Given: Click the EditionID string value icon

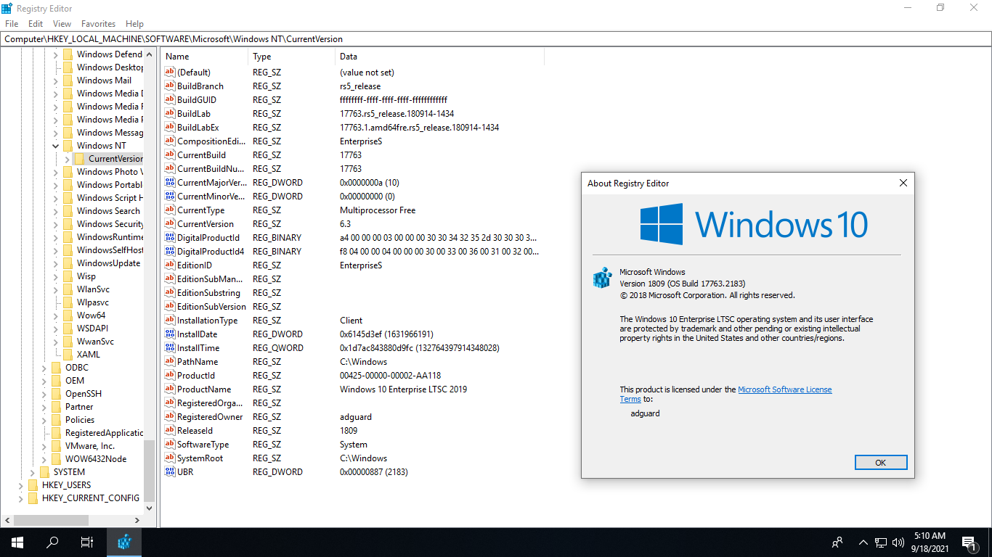Looking at the screenshot, I should [x=170, y=265].
